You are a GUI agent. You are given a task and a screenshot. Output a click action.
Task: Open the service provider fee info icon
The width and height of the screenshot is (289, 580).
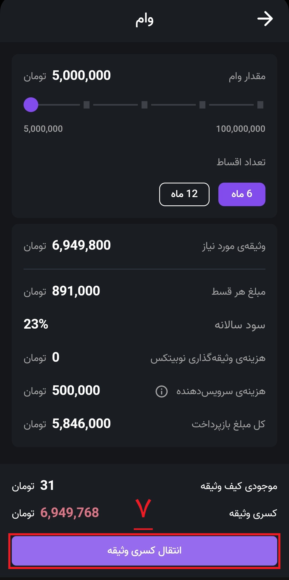tap(161, 391)
